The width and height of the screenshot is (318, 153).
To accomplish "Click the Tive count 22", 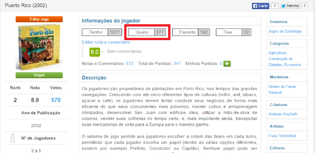I will pos(246,32).
